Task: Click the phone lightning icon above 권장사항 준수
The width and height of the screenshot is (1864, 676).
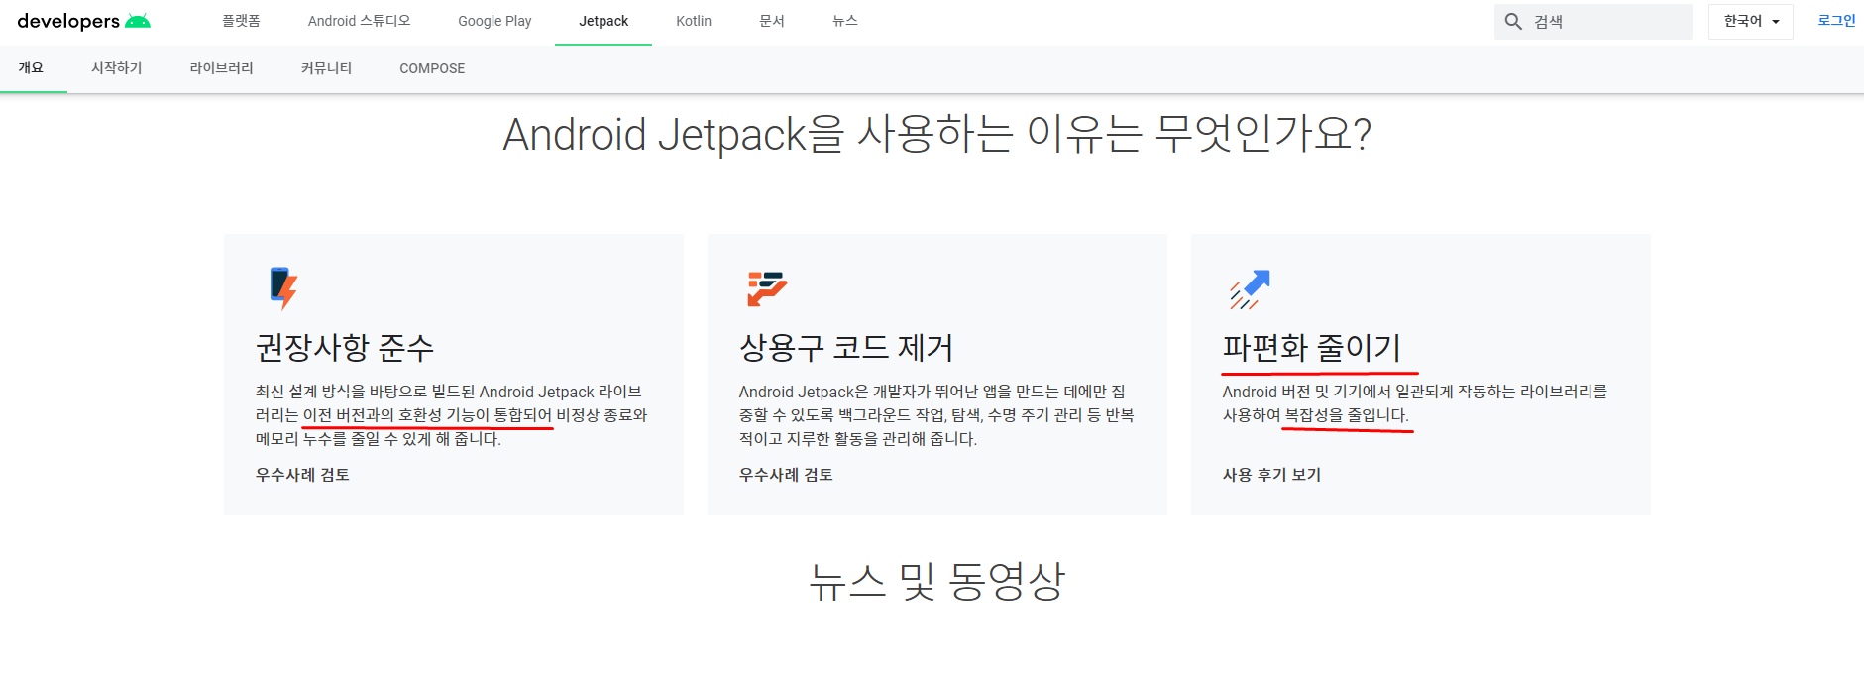Action: pos(283,288)
